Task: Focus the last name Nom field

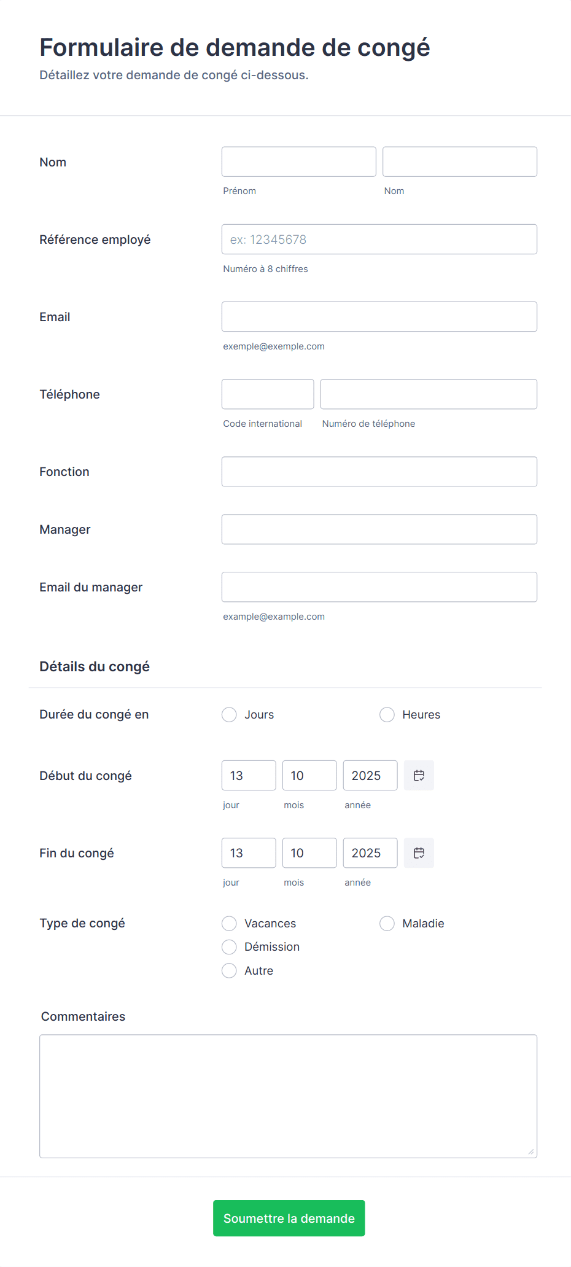Action: (x=459, y=162)
